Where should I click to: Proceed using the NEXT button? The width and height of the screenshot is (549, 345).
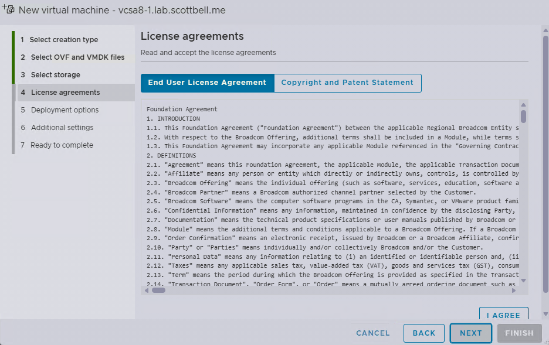(x=471, y=333)
